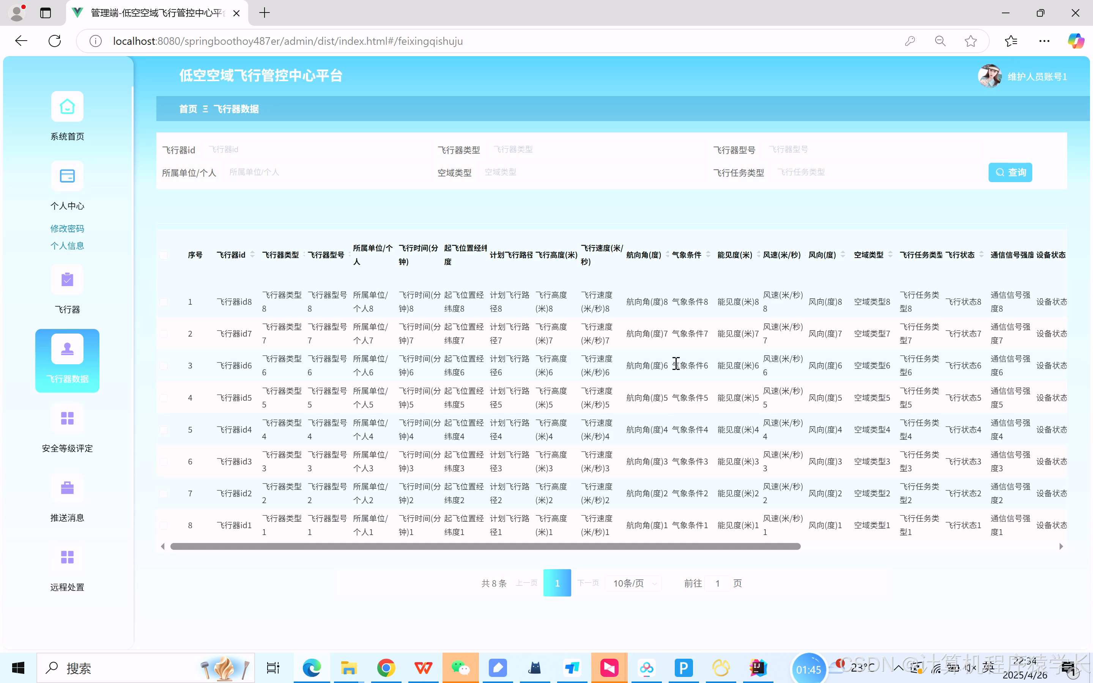
Task: Click 首页 breadcrumb link
Action: (188, 109)
